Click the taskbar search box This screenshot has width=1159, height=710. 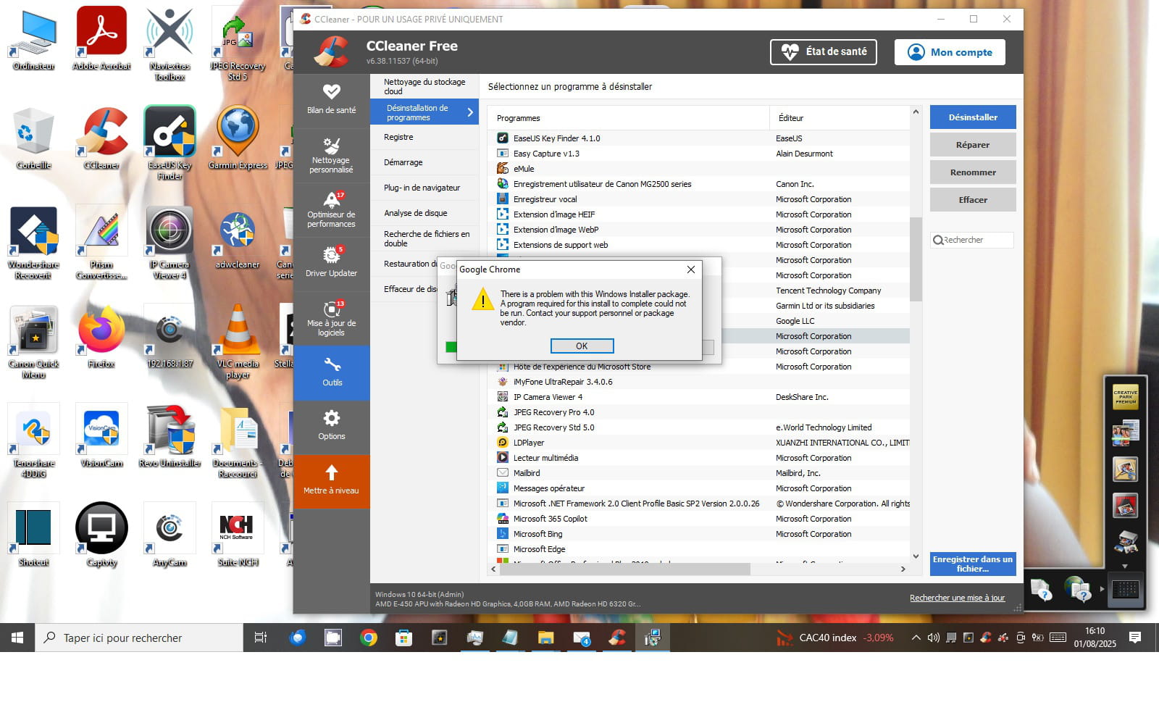pos(139,638)
